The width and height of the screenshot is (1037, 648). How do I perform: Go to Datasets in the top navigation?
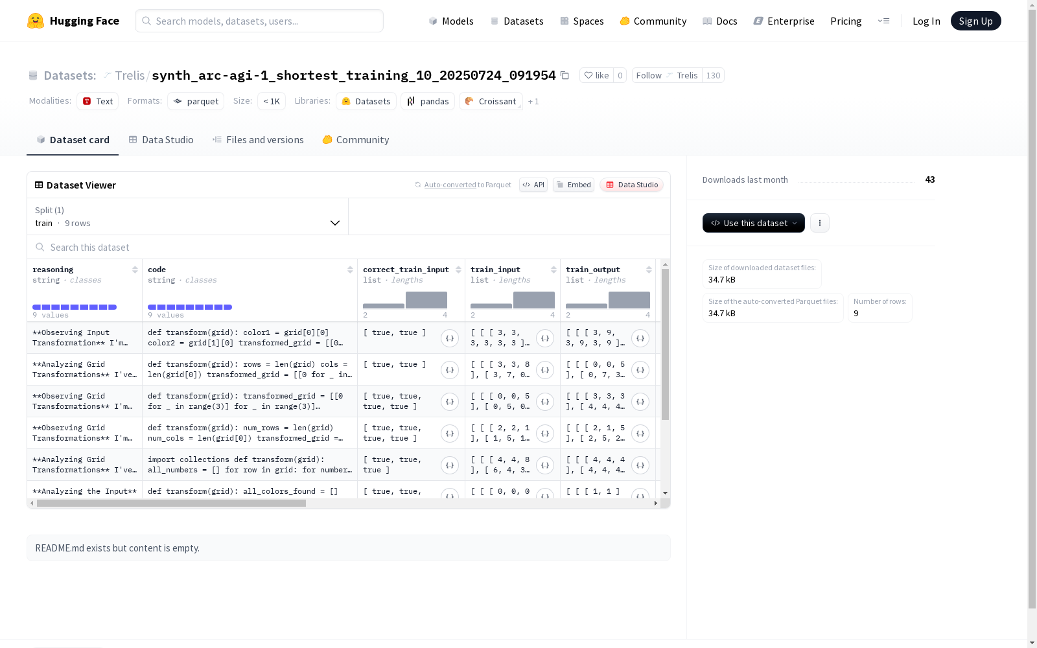point(517,21)
